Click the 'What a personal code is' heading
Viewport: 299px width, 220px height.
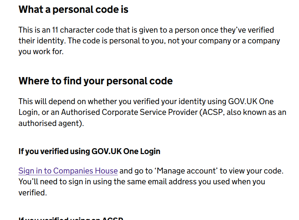coord(73,9)
